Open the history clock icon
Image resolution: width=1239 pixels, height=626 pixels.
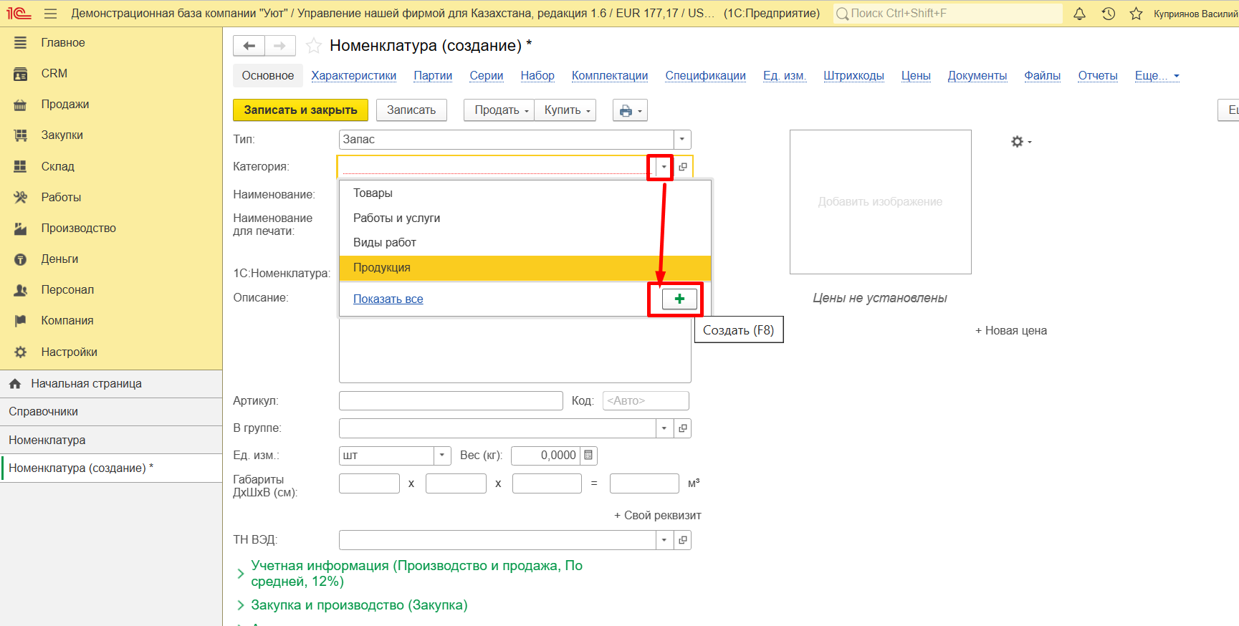[x=1108, y=14]
